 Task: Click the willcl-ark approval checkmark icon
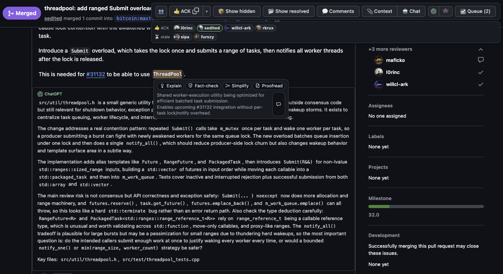click(481, 84)
